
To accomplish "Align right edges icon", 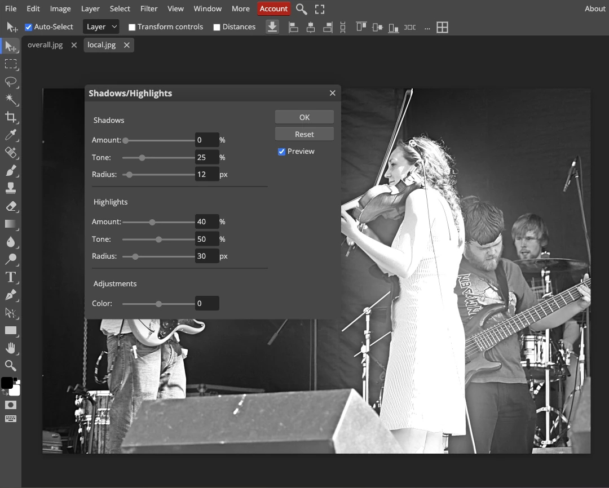I will (x=328, y=27).
